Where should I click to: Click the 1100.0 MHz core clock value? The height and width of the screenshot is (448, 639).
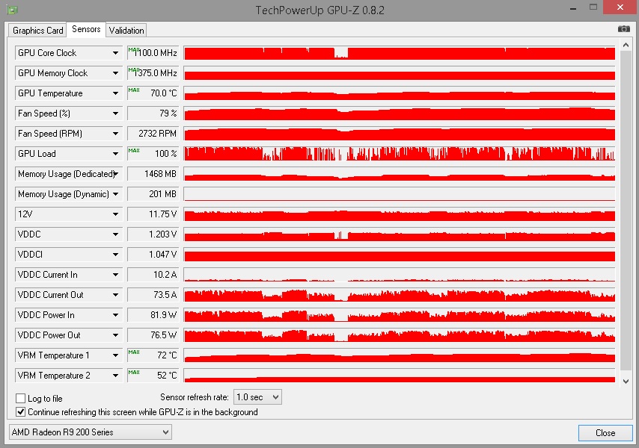153,53
